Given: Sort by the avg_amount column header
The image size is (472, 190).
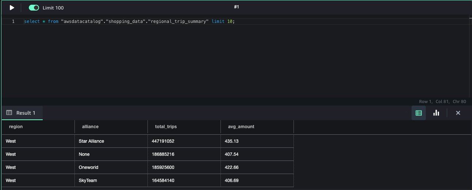Looking at the screenshot, I should (257, 127).
